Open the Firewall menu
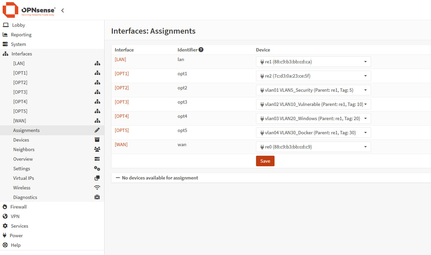 (x=18, y=207)
